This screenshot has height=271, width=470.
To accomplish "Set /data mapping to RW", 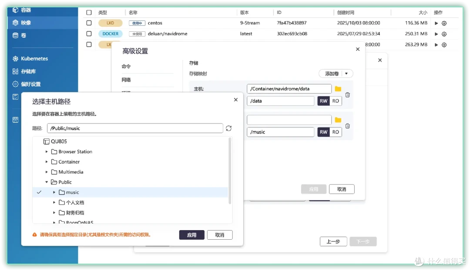I will 323,101.
